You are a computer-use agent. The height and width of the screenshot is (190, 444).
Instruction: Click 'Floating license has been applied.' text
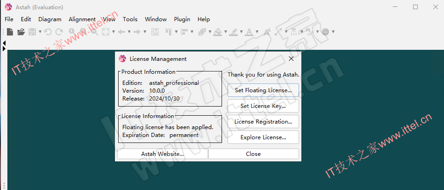coord(168,127)
